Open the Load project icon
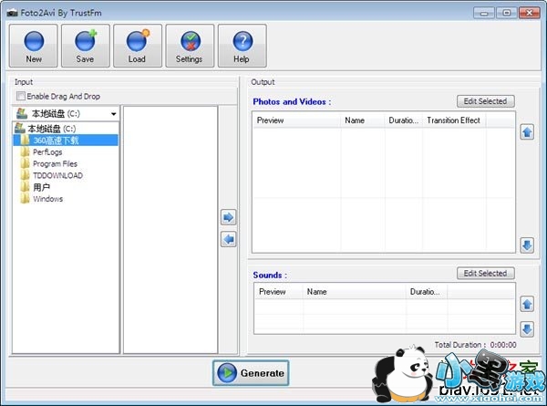 point(138,46)
